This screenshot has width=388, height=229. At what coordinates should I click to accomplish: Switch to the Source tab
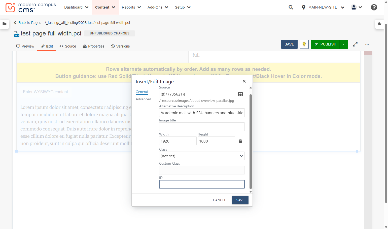(68, 46)
